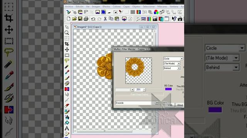Click the Web button in Copies dialog
The width and height of the screenshot is (247, 138).
170,105
